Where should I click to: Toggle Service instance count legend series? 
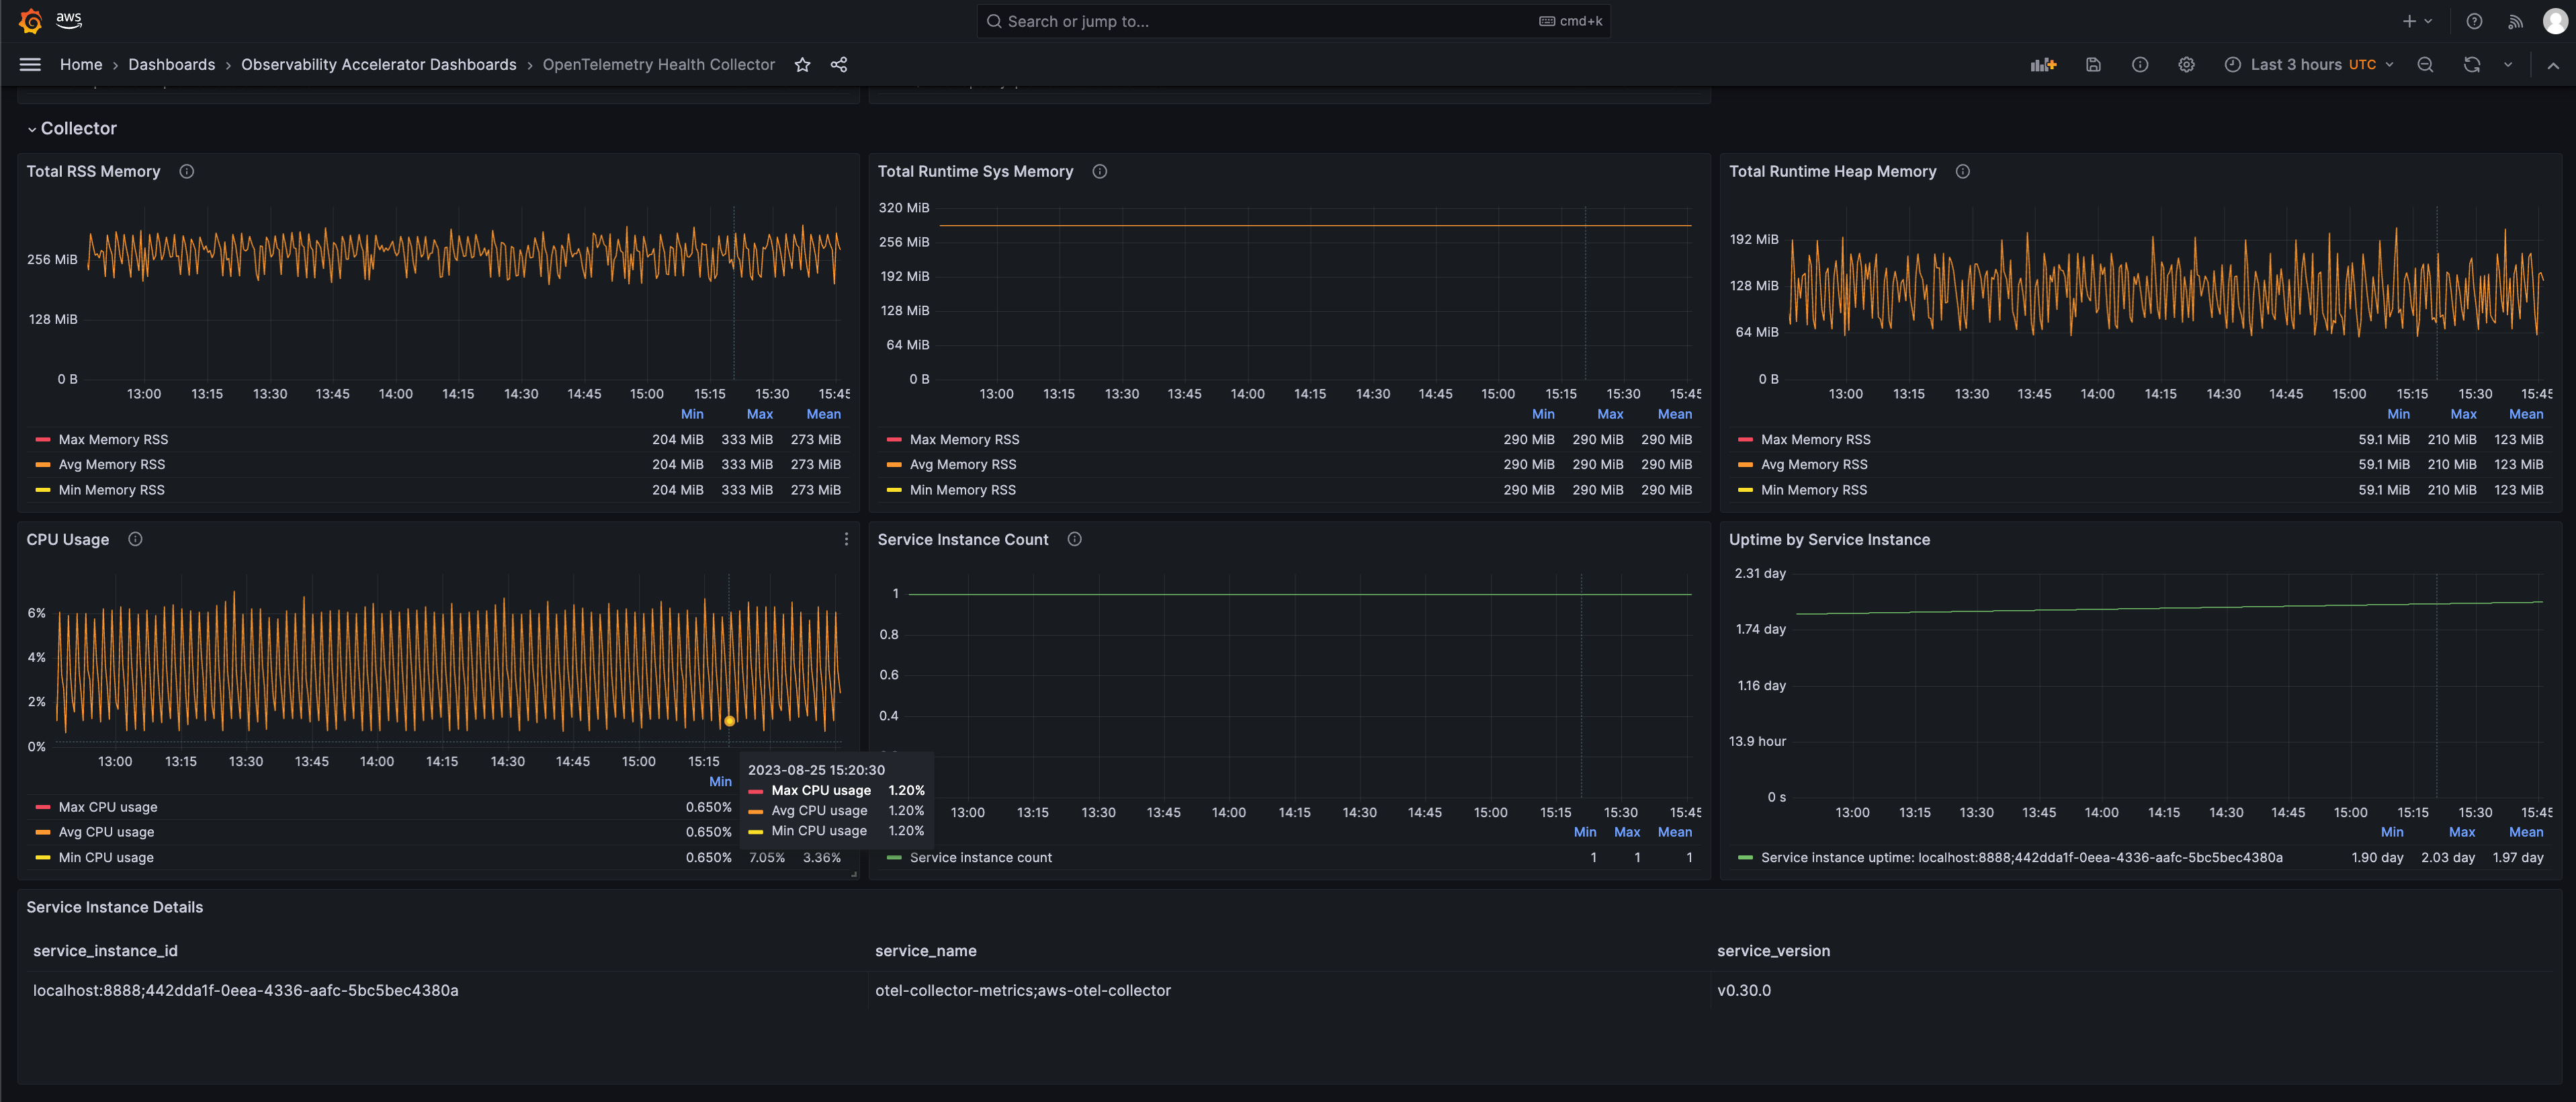[981, 858]
